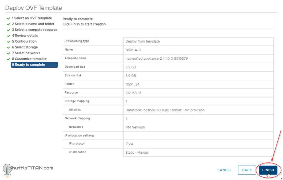Navigate to step 6 Select storage

pyautogui.click(x=25, y=47)
